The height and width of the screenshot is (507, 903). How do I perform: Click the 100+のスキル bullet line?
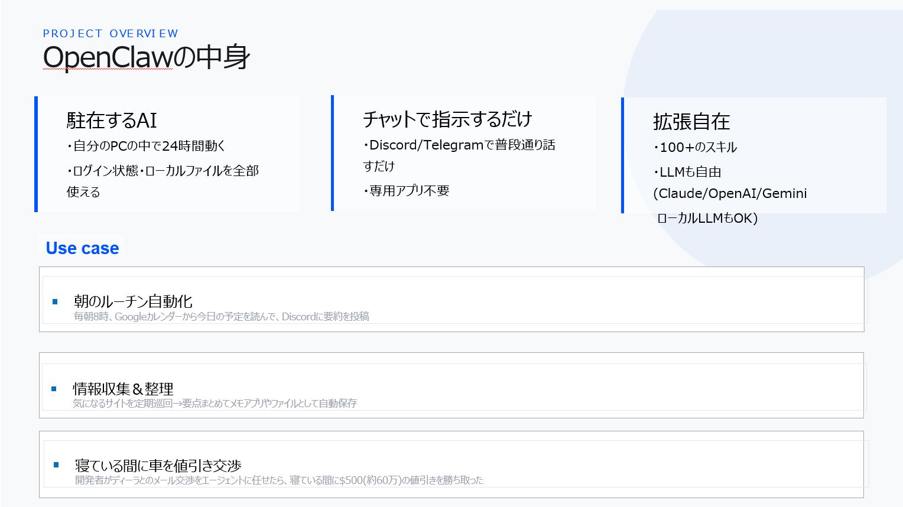pos(696,147)
